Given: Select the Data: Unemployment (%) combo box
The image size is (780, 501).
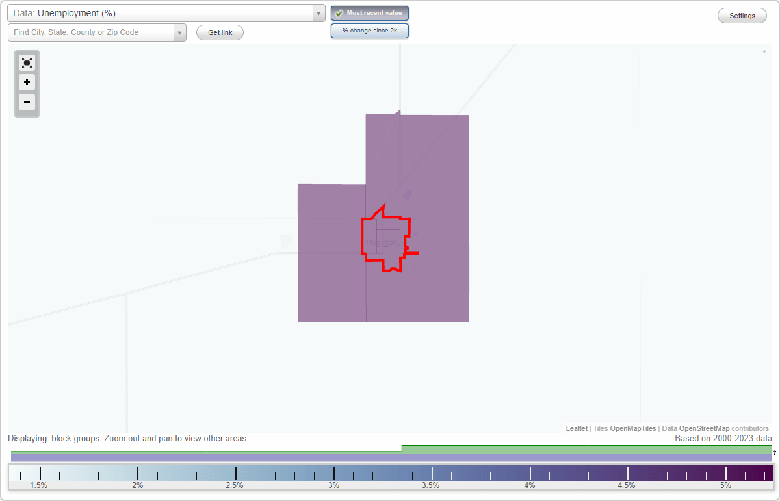Looking at the screenshot, I should pyautogui.click(x=166, y=13).
